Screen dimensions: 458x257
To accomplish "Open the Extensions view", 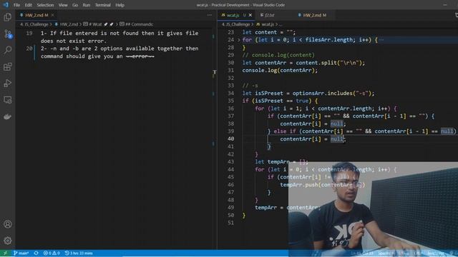I will point(8,67).
